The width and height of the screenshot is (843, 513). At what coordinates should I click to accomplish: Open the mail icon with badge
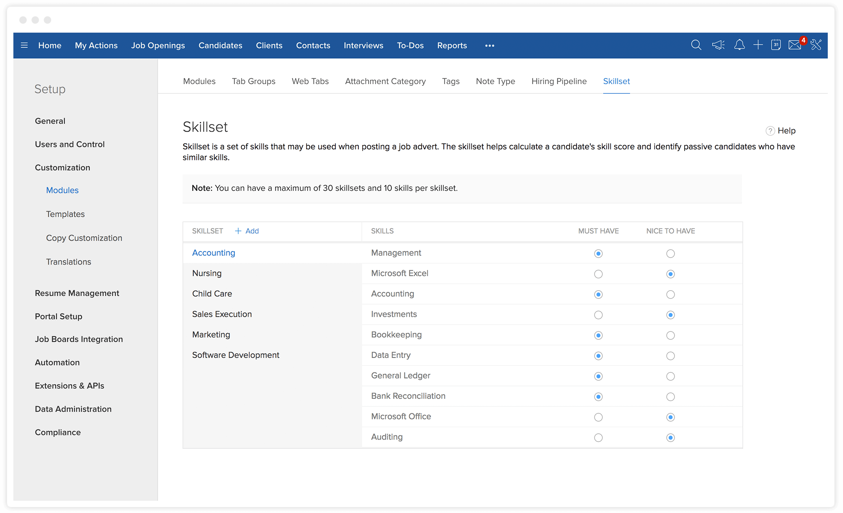coord(795,45)
